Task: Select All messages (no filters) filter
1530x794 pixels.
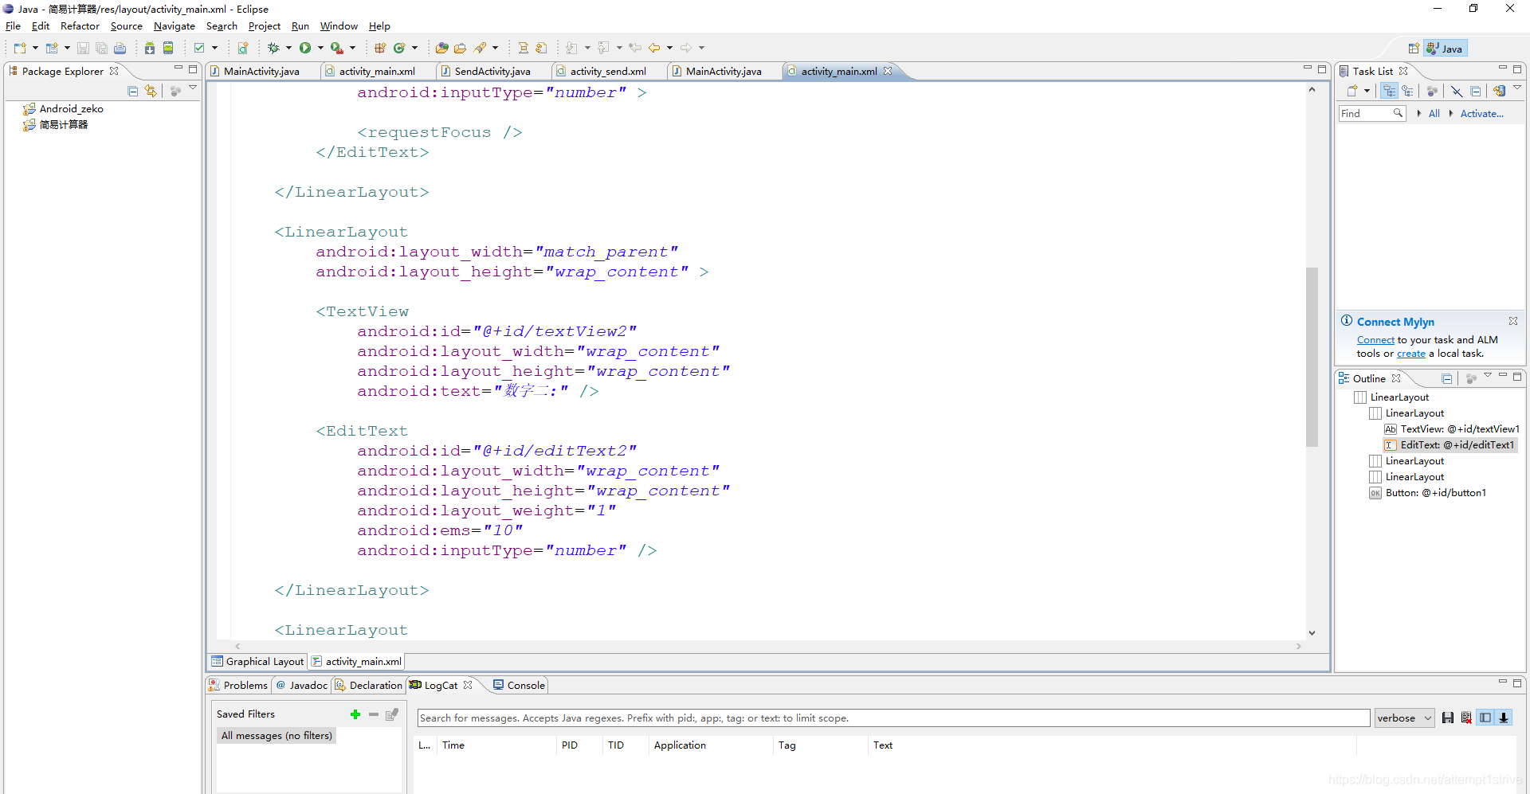Action: (277, 735)
